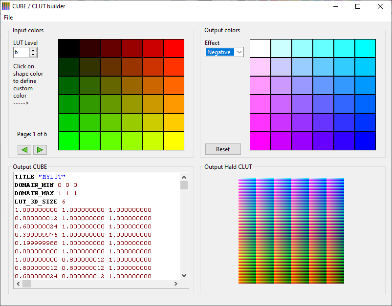Click the DOMAIN_MIN 0 0 0 line
The image size is (392, 306).
point(46,185)
